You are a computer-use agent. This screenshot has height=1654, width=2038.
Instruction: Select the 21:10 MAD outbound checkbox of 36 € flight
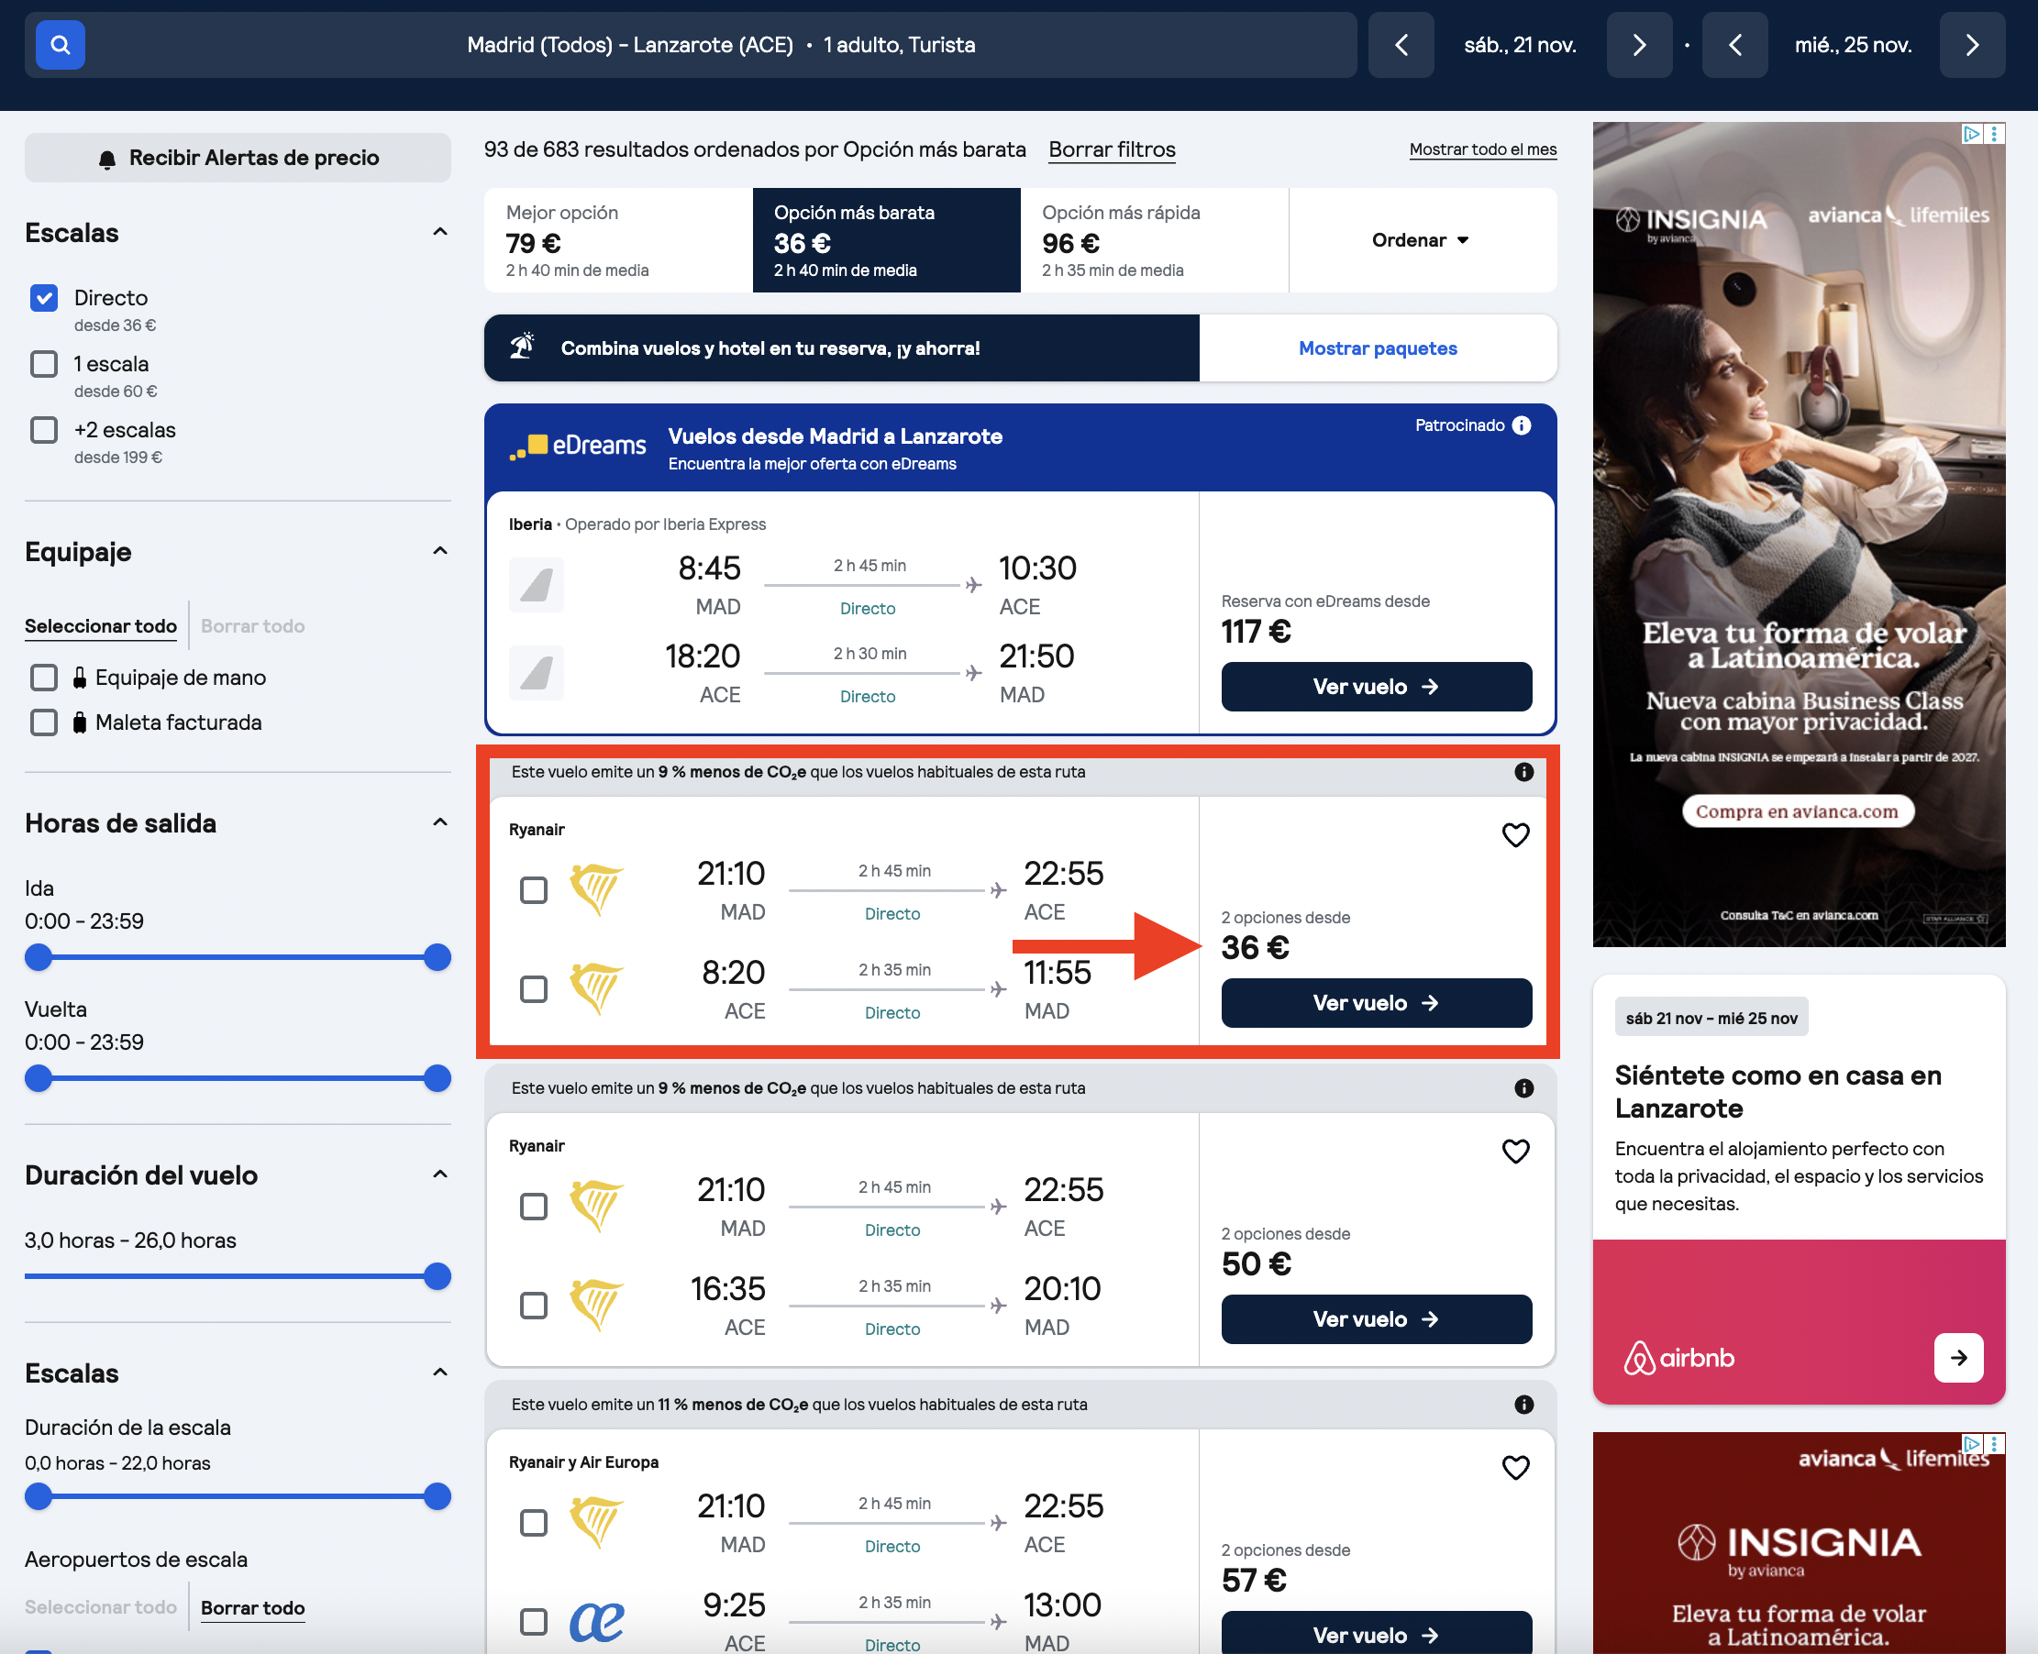[534, 890]
